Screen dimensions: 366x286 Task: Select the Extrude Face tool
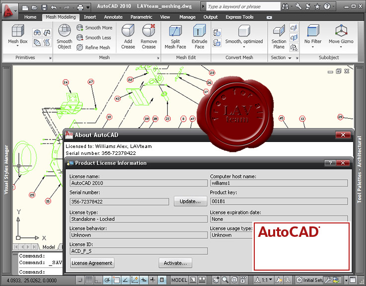[199, 36]
